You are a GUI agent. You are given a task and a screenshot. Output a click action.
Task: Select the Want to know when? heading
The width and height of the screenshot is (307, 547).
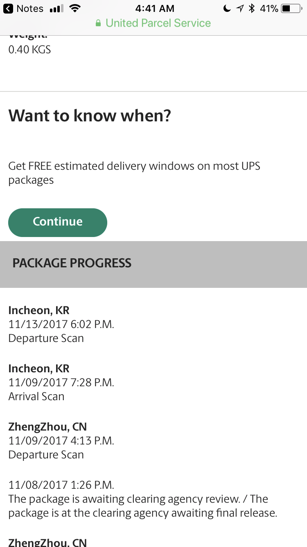(x=90, y=116)
